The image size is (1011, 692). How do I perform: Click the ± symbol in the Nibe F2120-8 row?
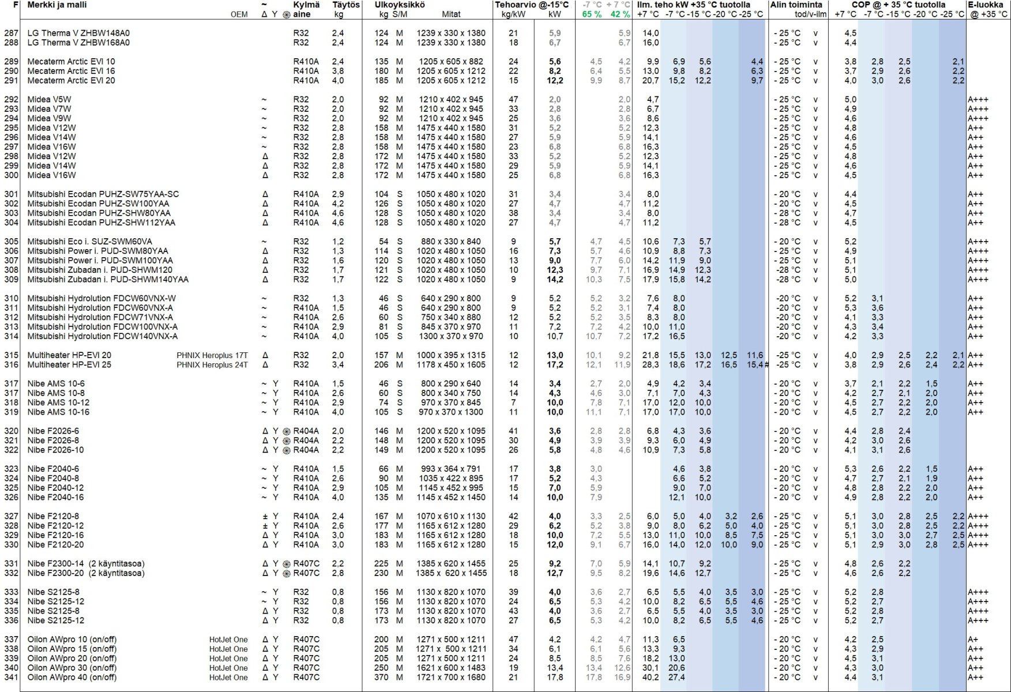click(265, 517)
